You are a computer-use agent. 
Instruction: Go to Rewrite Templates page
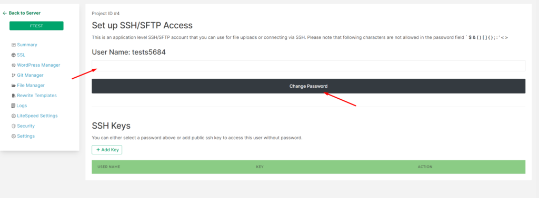click(34, 96)
